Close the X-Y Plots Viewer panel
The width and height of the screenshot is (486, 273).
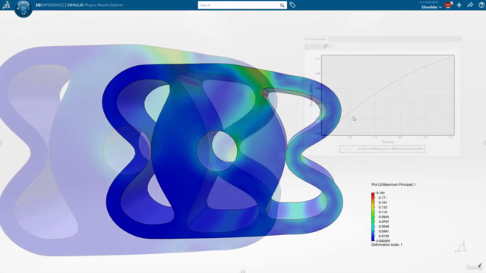point(459,39)
